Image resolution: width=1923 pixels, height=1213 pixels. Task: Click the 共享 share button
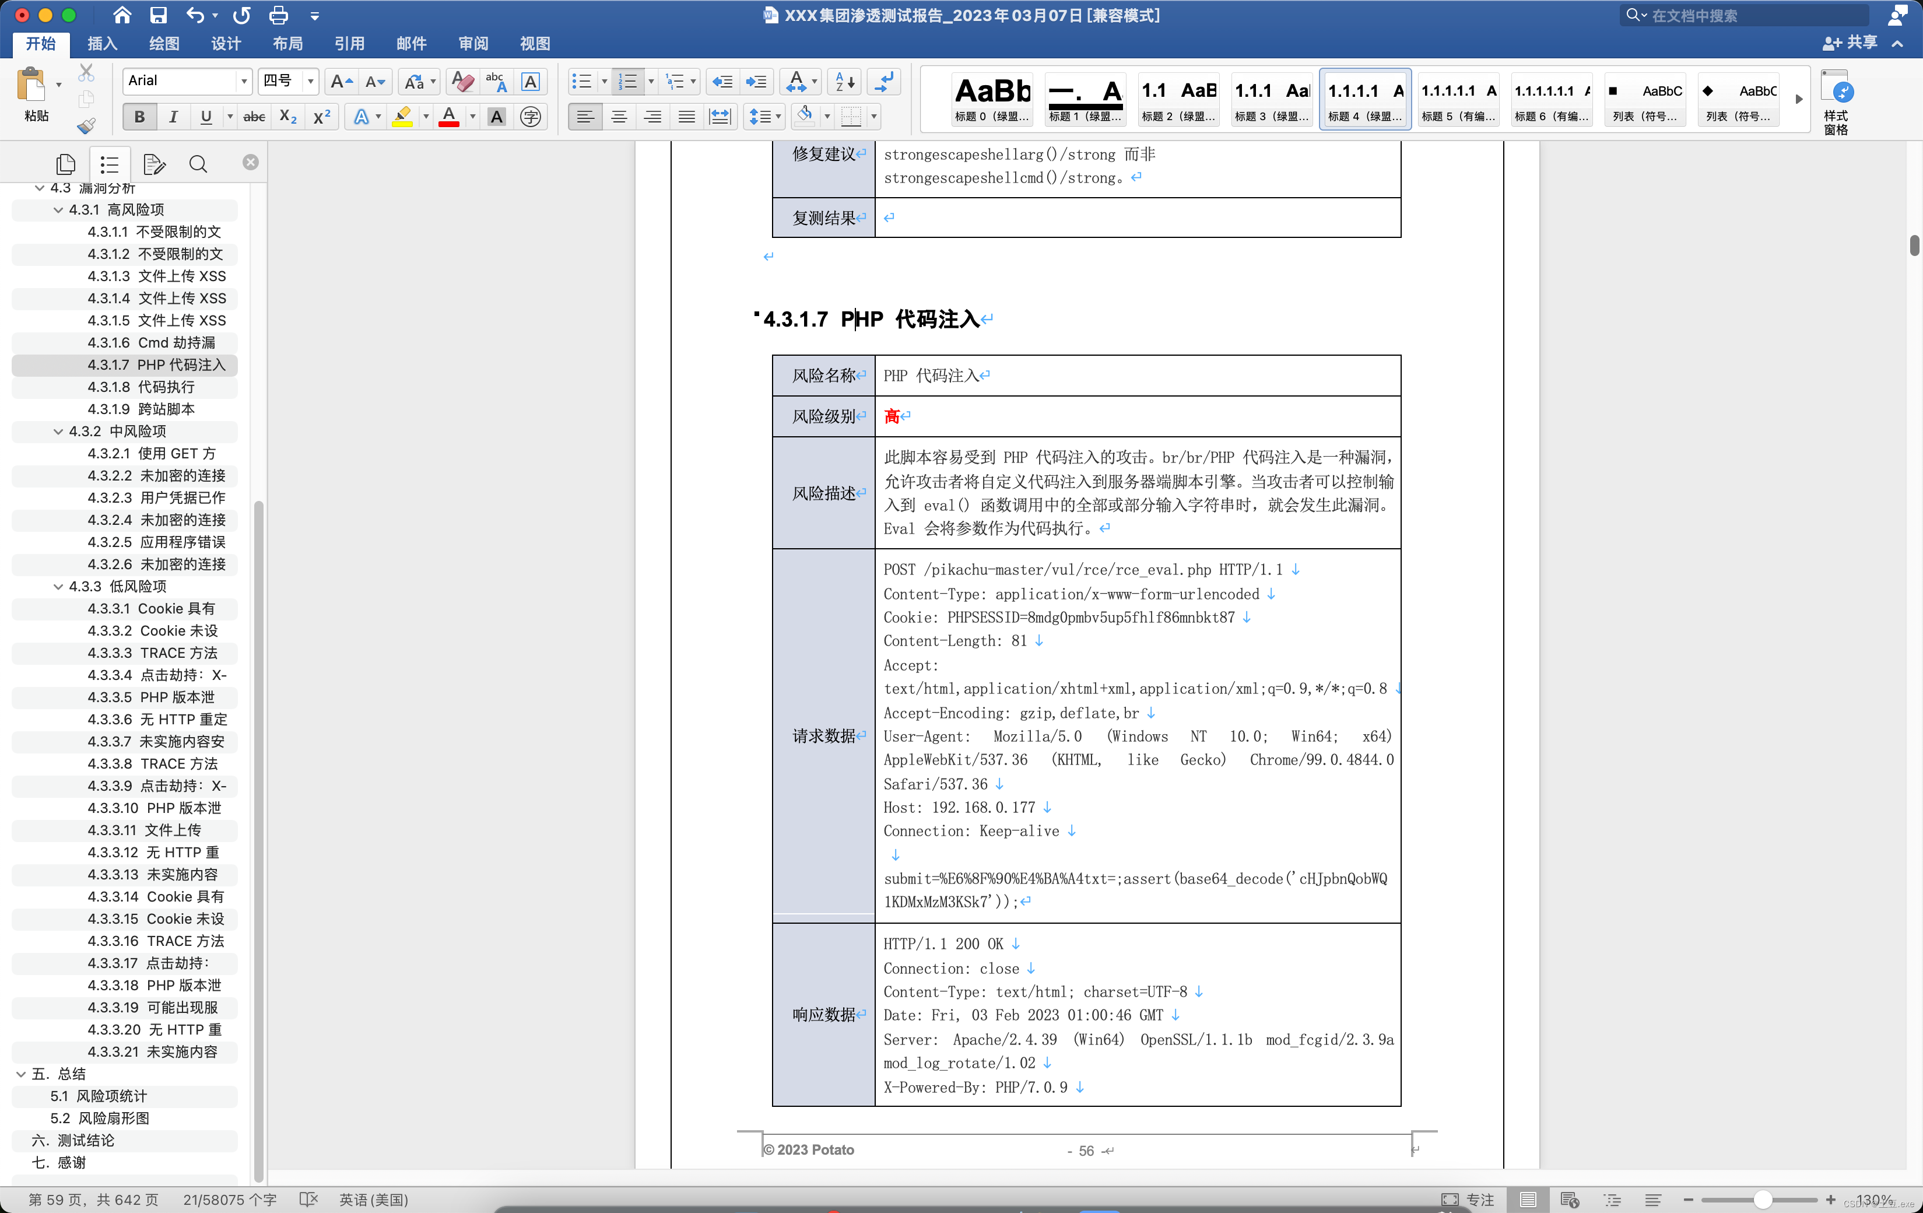tap(1850, 43)
